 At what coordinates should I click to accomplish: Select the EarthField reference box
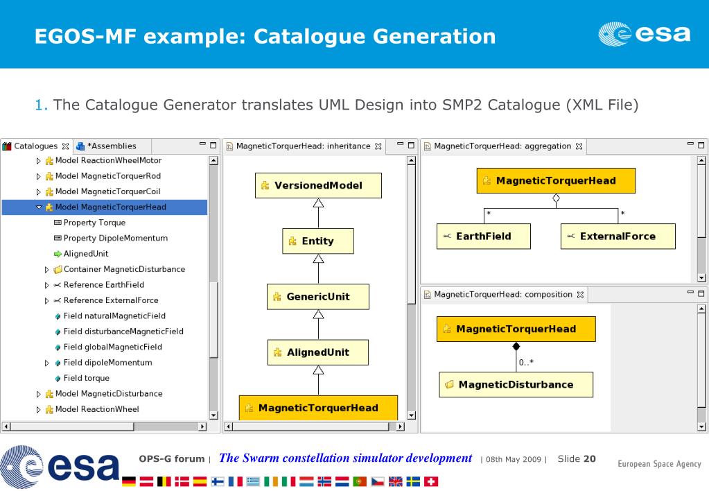click(x=483, y=236)
